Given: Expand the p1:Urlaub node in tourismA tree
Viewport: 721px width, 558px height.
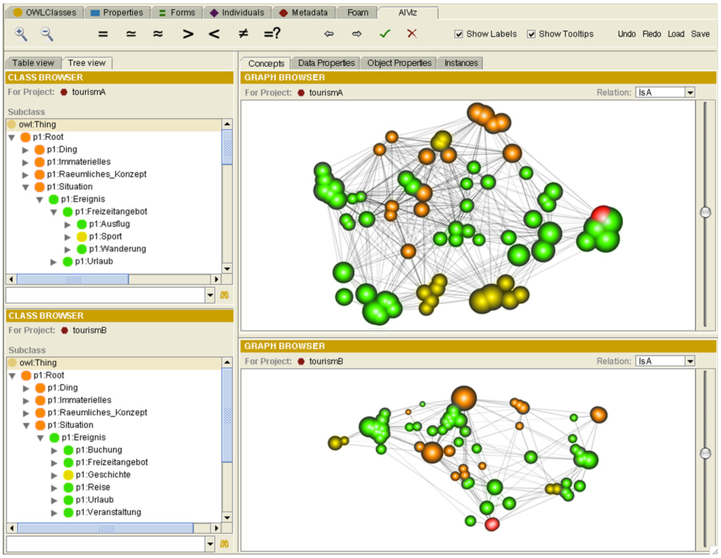Looking at the screenshot, I should tap(54, 262).
